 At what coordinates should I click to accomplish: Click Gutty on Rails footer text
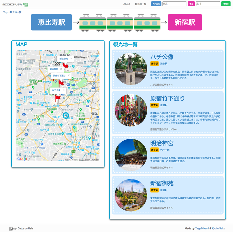point(26,228)
